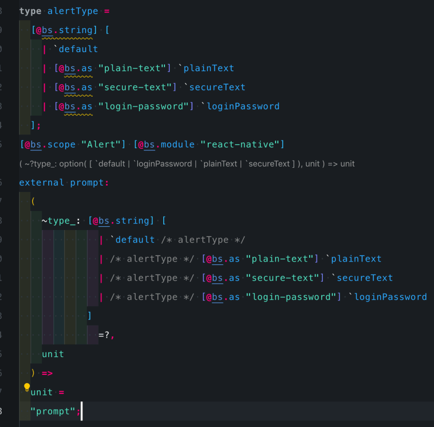Click "plain-text" string in the prompt signature
The width and height of the screenshot is (434, 427).
[279, 259]
